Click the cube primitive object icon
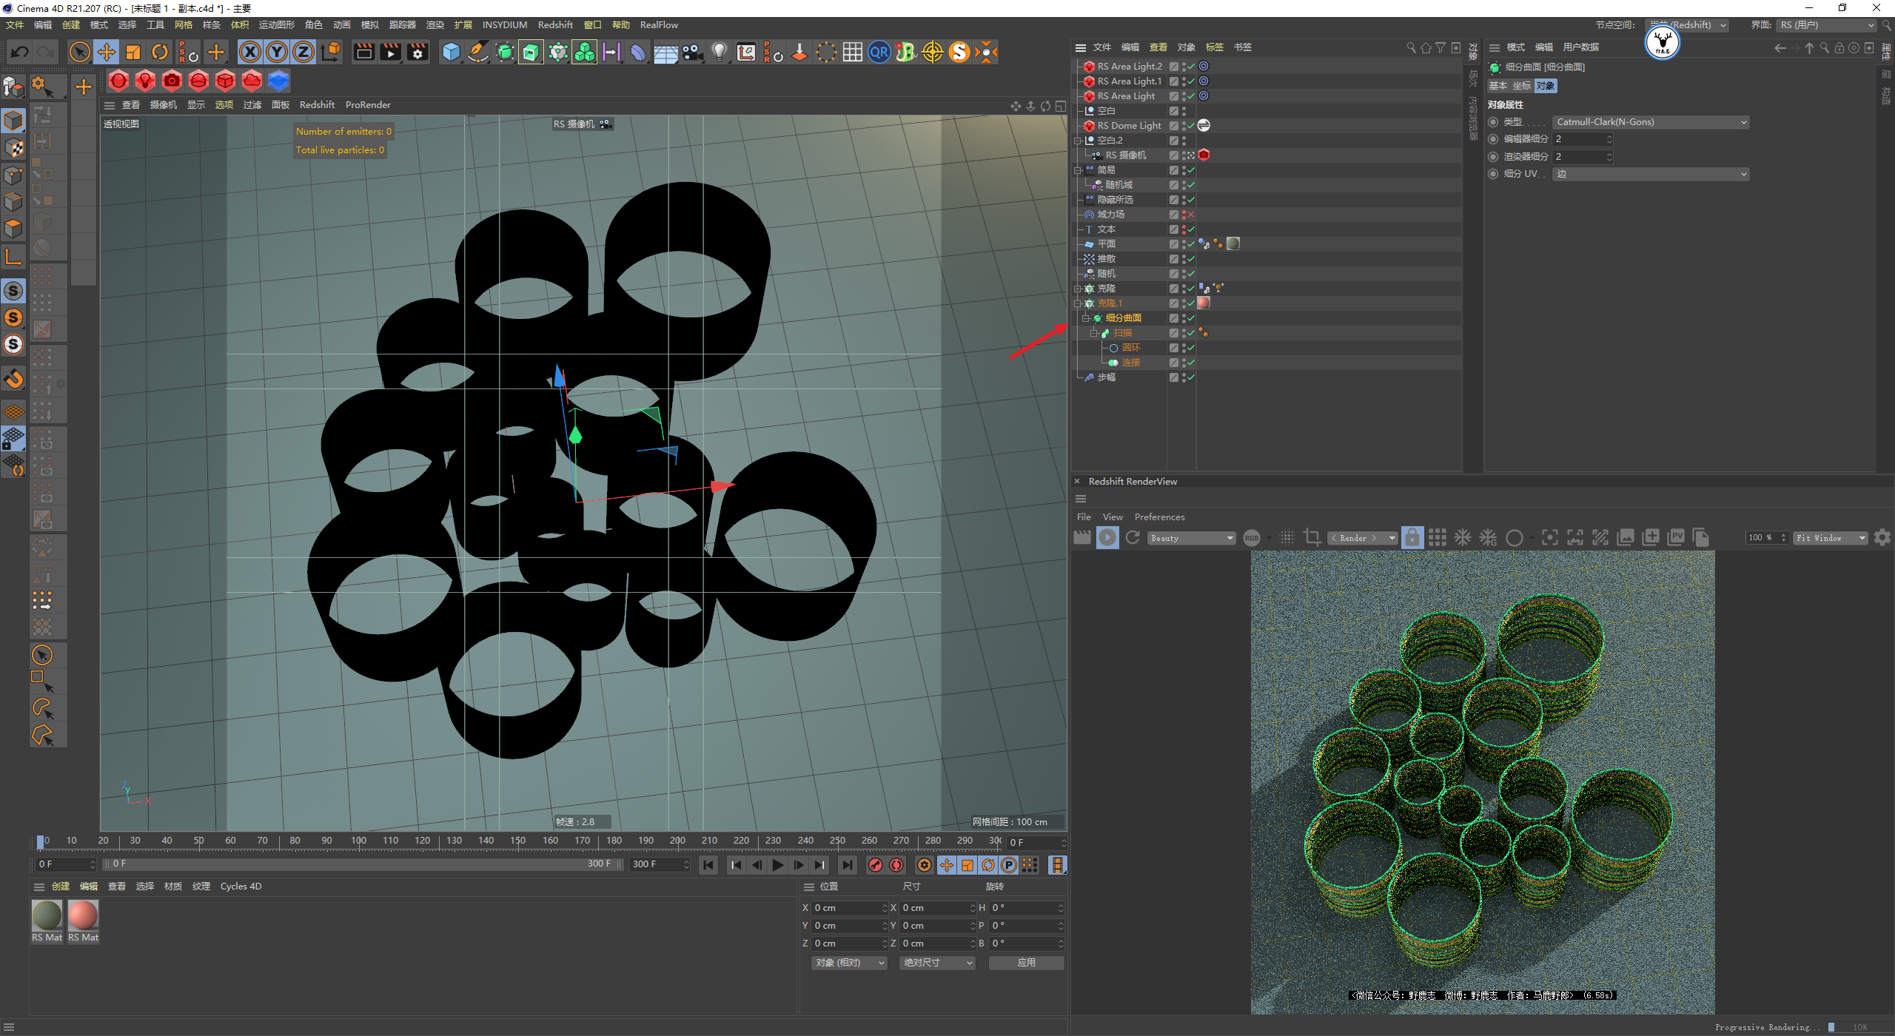1895x1036 pixels. click(451, 52)
